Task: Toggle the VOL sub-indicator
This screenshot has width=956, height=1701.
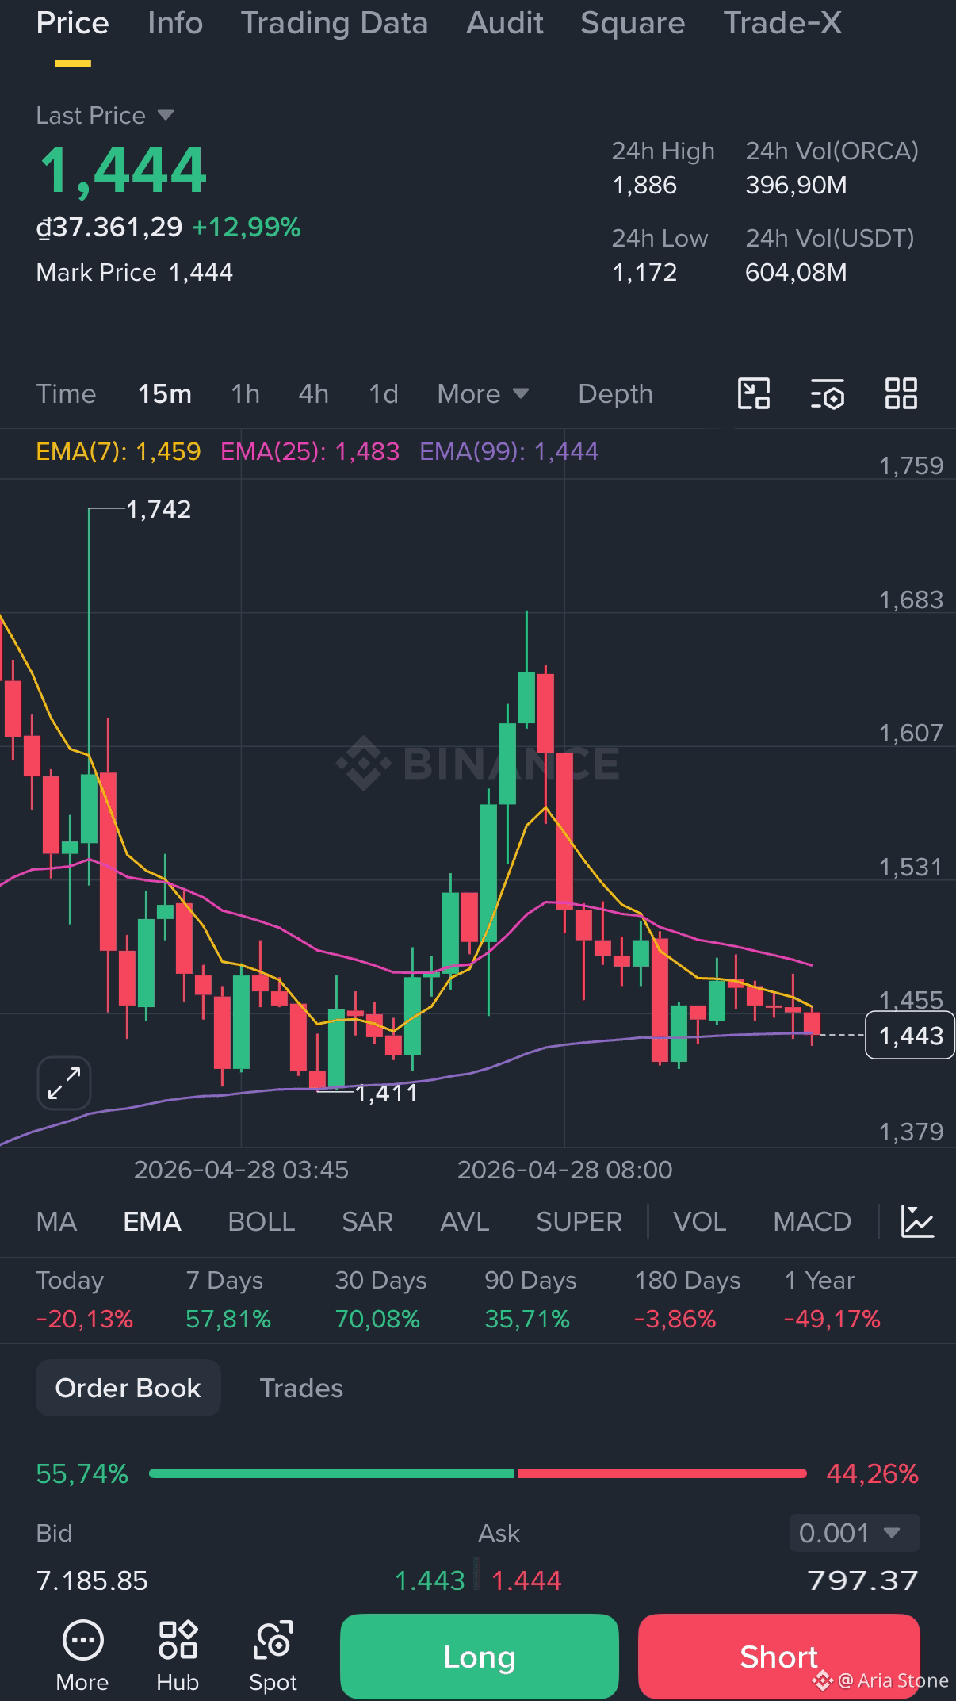Action: click(x=700, y=1221)
